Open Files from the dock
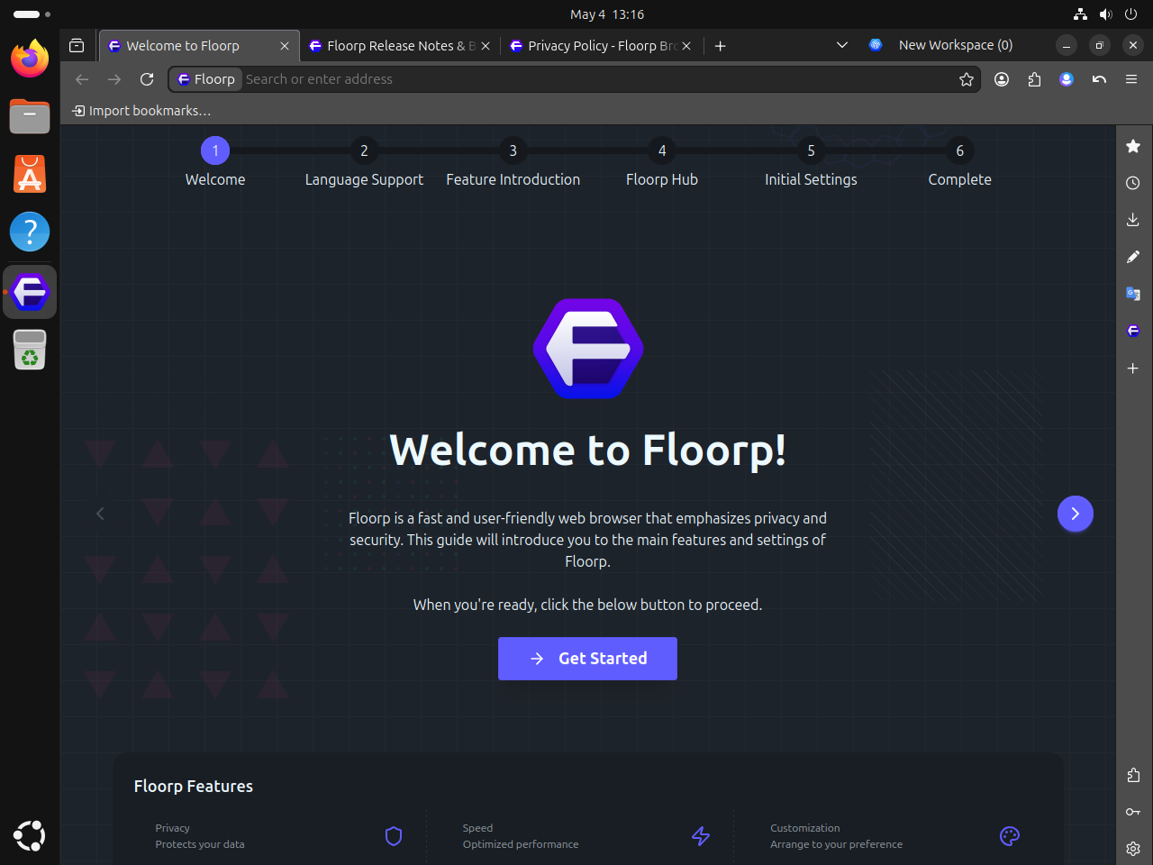The image size is (1153, 865). pyautogui.click(x=30, y=116)
